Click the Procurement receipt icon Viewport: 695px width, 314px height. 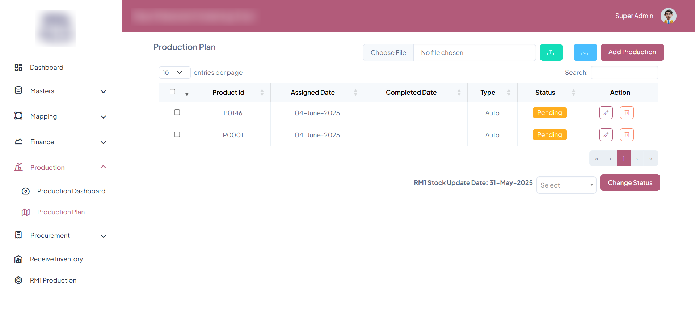pos(18,235)
